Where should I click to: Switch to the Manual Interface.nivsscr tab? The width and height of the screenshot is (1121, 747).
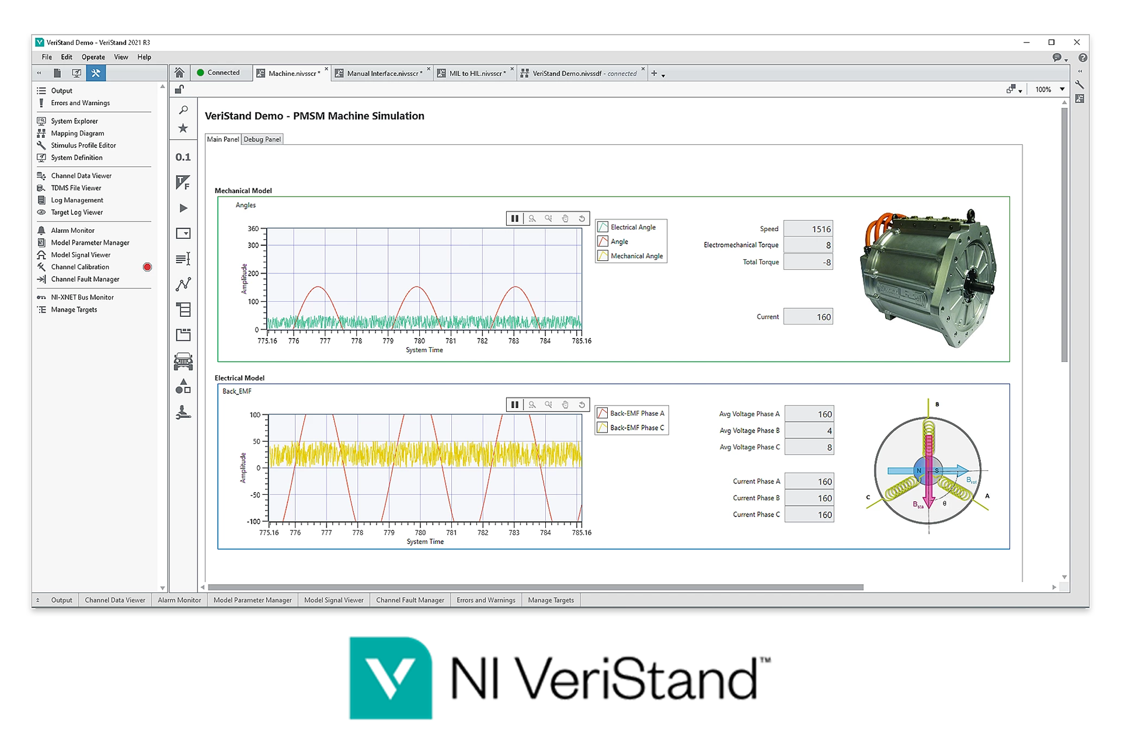(383, 74)
